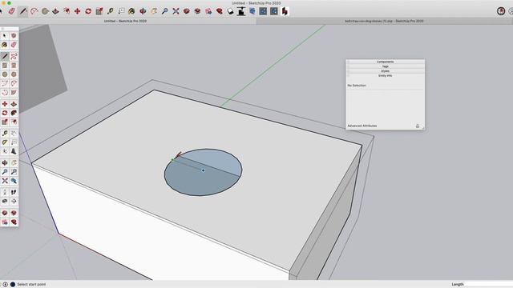Choose Section Plane tool in left palette
Screen dimensions: 513x288
[x=14, y=202]
